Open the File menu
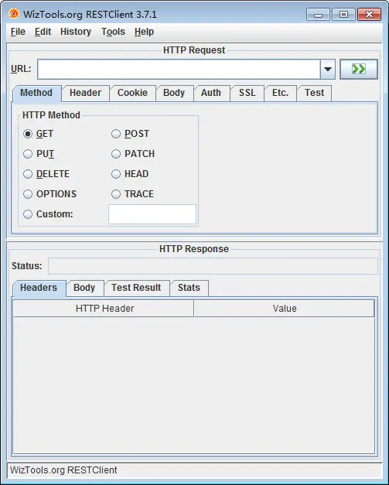This screenshot has width=389, height=485. tap(18, 32)
